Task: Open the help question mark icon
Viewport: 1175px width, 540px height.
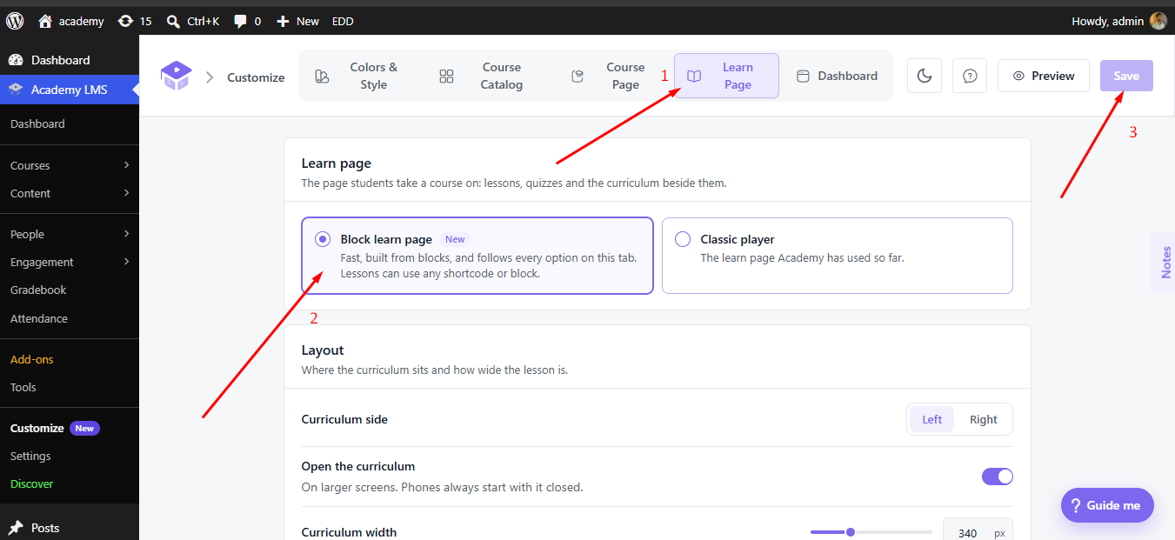Action: (970, 76)
